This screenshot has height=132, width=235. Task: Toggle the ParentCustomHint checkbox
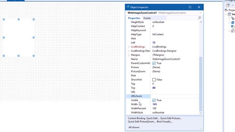click(154, 63)
